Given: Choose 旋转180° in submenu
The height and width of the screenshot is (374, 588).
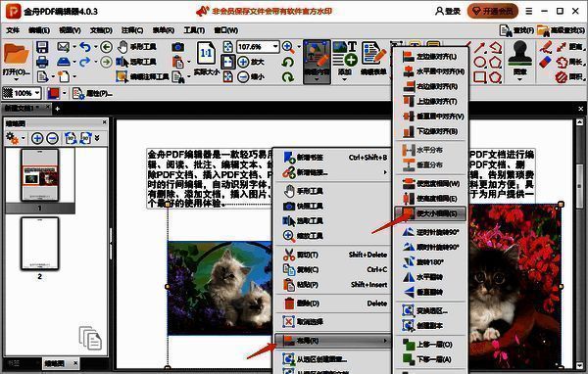Looking at the screenshot, I should [430, 262].
